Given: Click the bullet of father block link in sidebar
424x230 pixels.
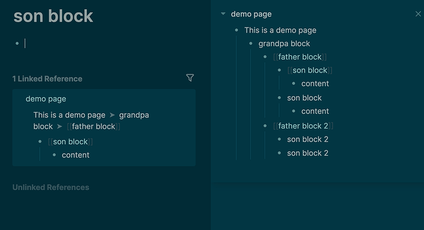Looking at the screenshot, I should [x=265, y=57].
